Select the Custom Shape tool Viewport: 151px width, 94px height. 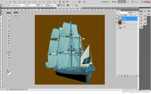click(x=9, y=58)
